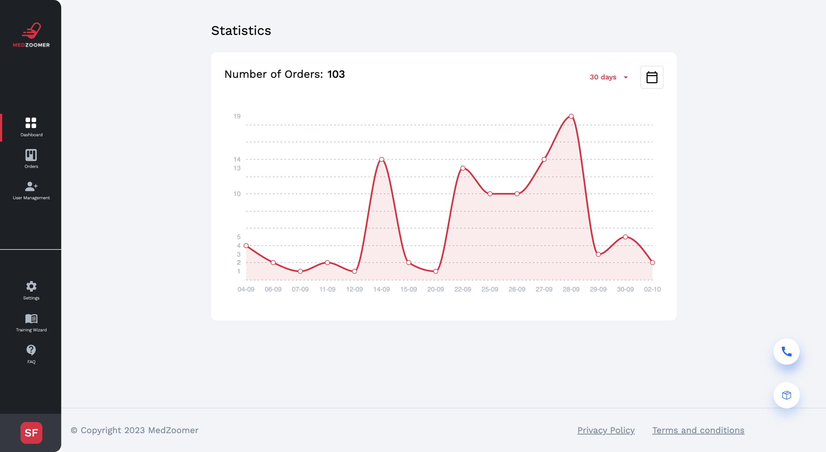Open the Settings gear

(31, 290)
